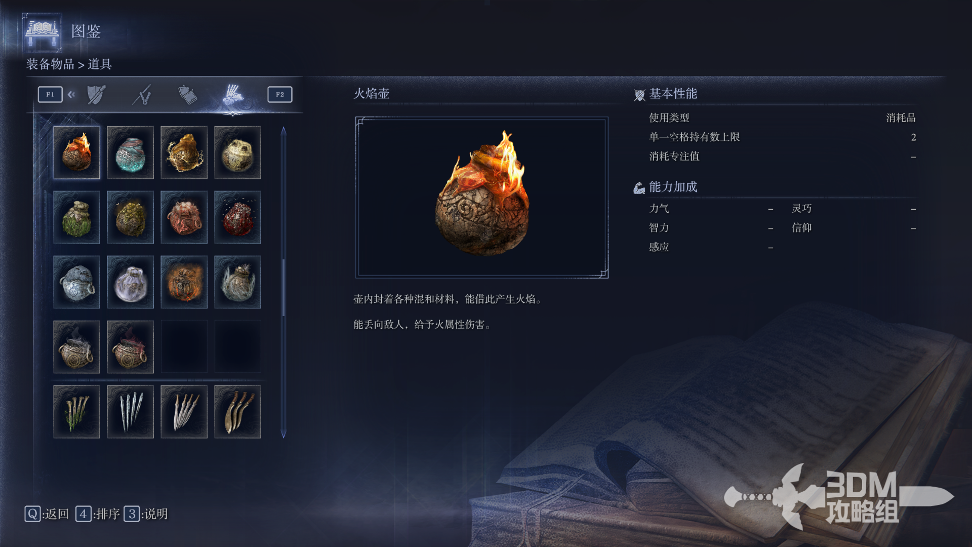Open the scroll and book category tab
This screenshot has width=972, height=547.
187,95
